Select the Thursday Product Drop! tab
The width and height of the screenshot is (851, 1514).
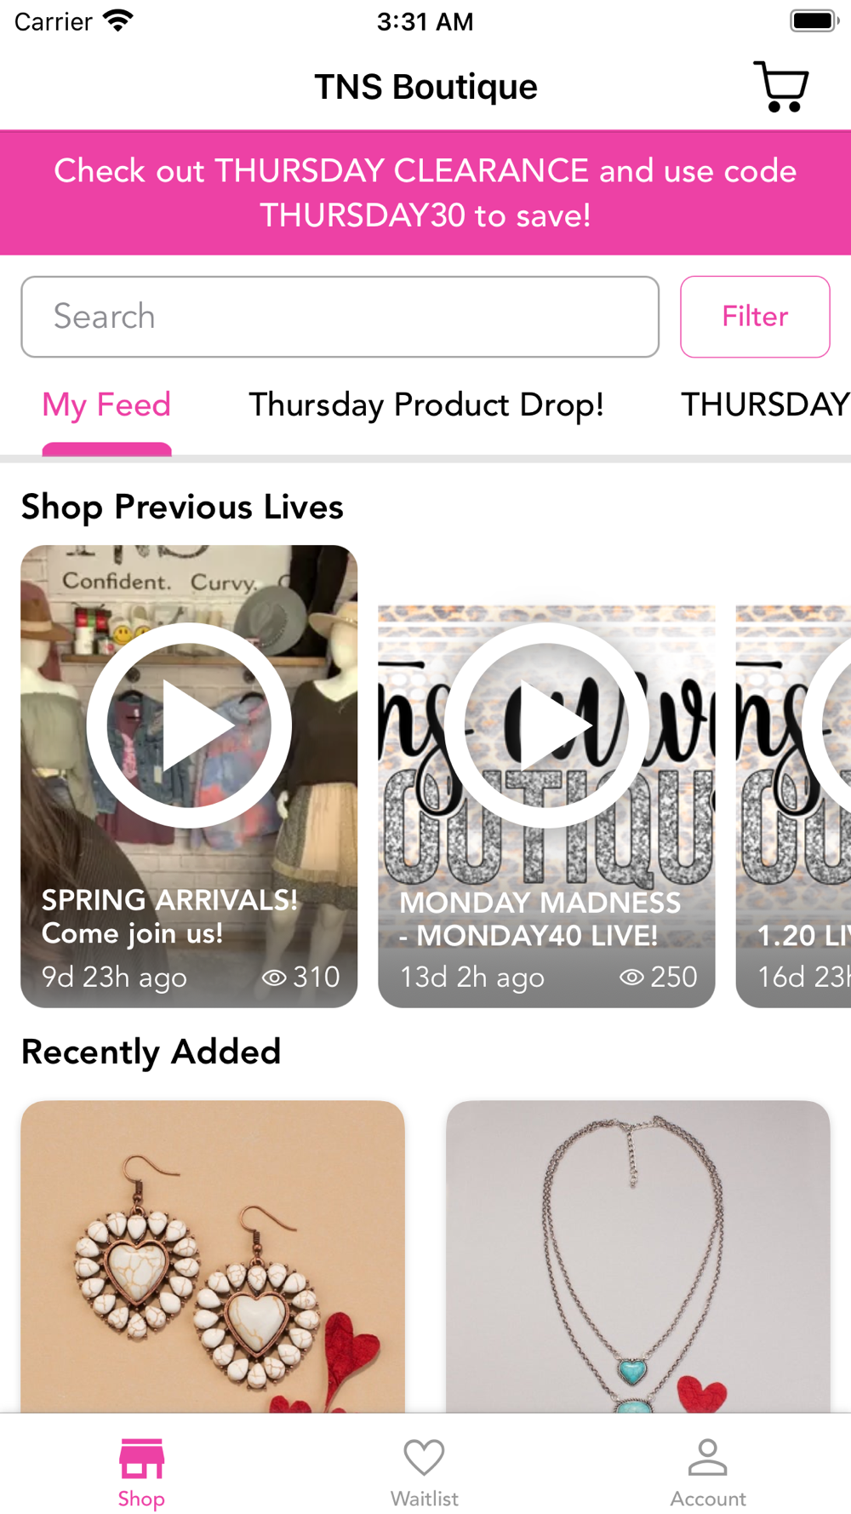tap(425, 404)
